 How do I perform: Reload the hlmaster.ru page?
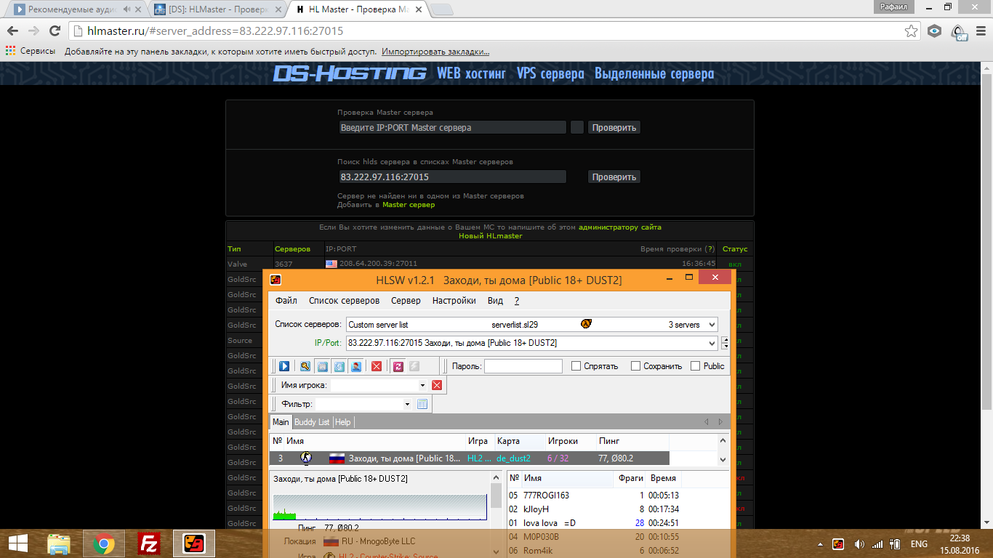[x=55, y=31]
